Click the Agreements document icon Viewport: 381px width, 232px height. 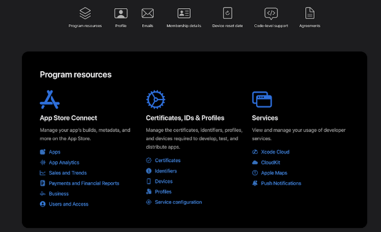[309, 13]
